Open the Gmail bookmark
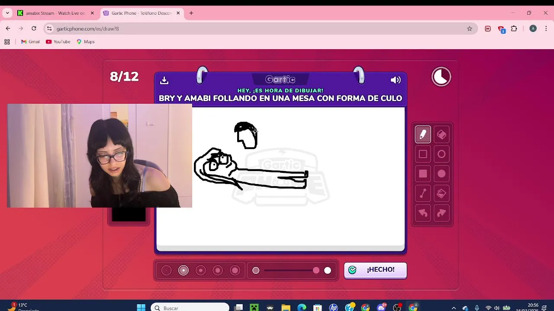The width and height of the screenshot is (554, 311). pos(30,42)
